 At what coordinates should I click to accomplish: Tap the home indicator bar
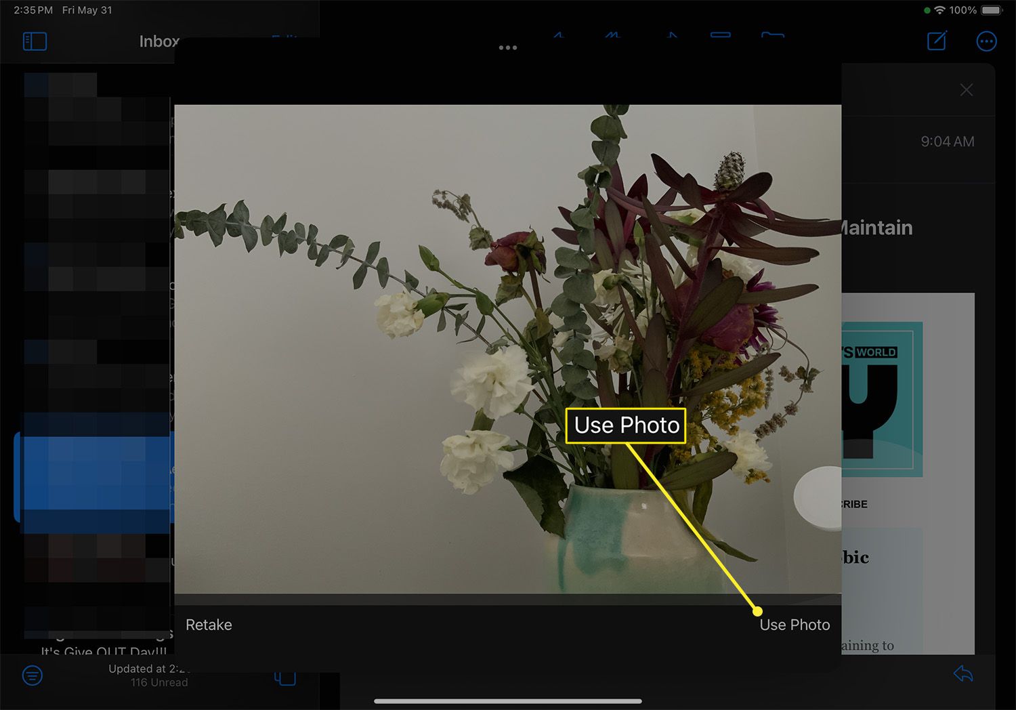(507, 701)
